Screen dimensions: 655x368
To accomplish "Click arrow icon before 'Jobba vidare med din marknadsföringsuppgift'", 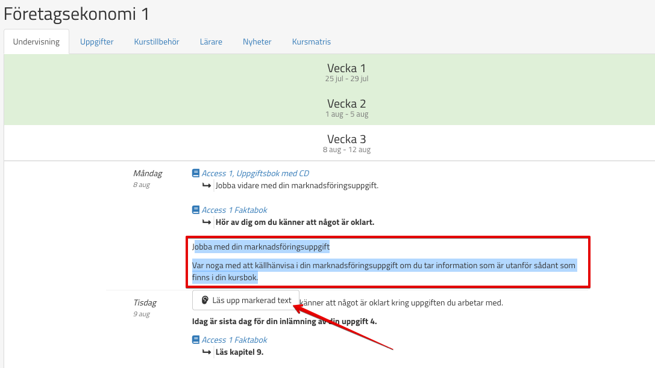I will coord(207,185).
